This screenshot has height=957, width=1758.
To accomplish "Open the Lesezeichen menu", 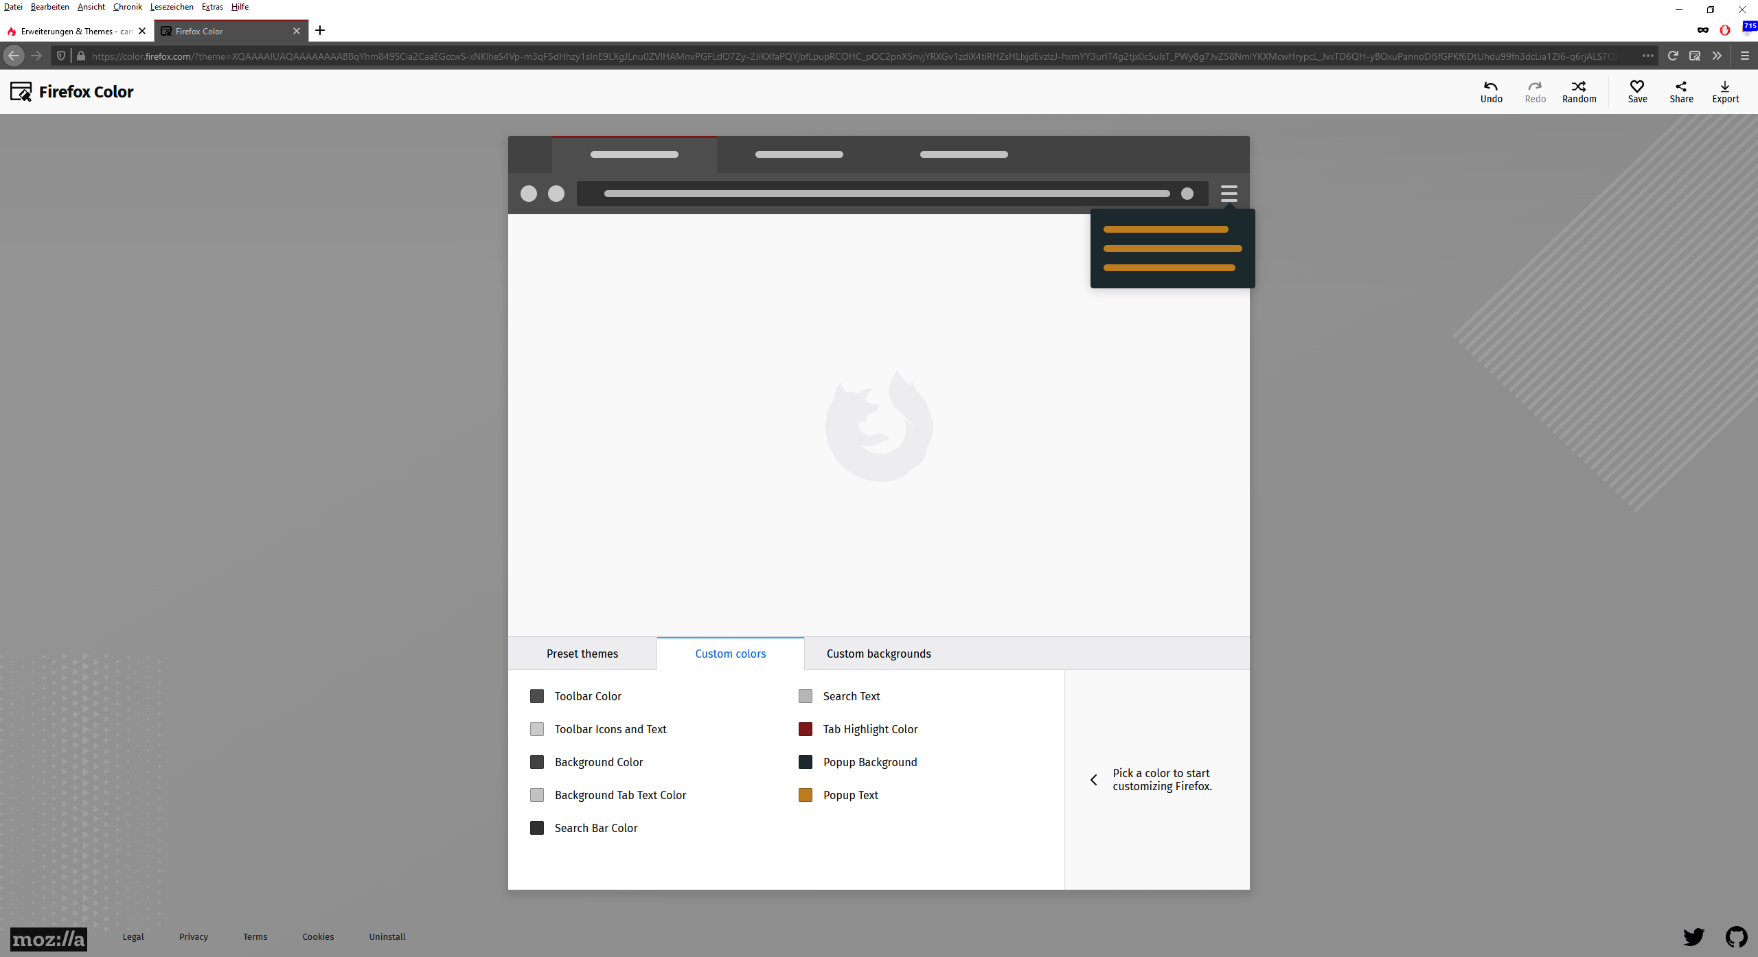I will pos(172,7).
